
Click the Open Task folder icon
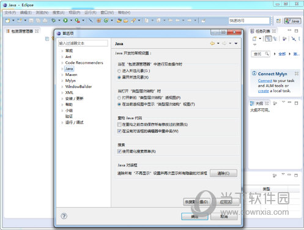126,20
